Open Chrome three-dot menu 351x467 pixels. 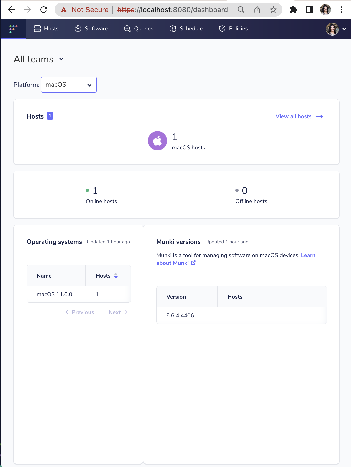point(341,10)
